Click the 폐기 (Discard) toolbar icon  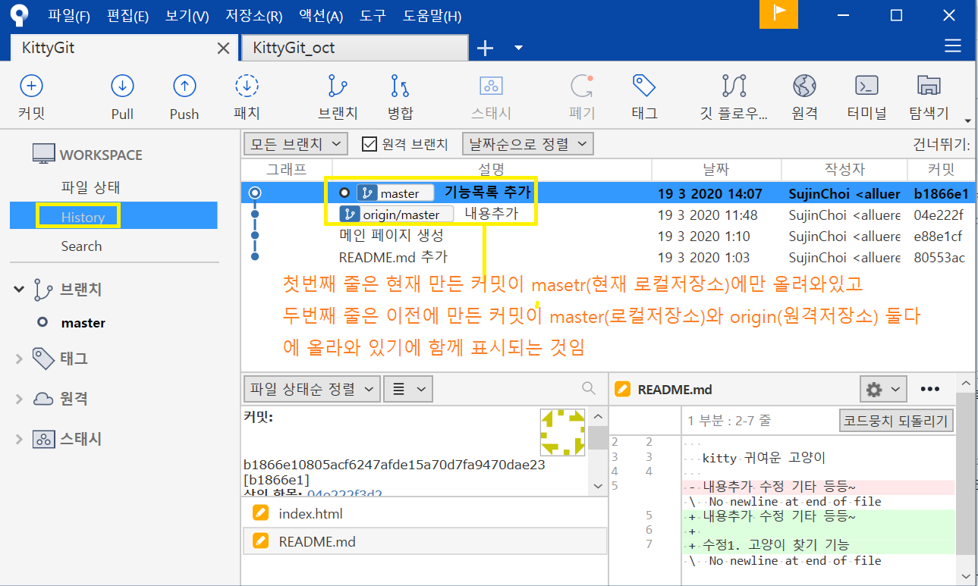point(582,86)
